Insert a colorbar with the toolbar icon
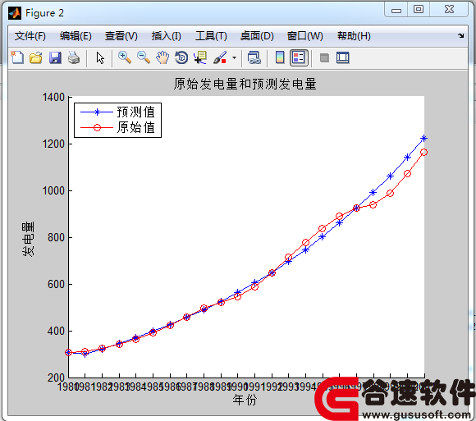 pyautogui.click(x=280, y=57)
